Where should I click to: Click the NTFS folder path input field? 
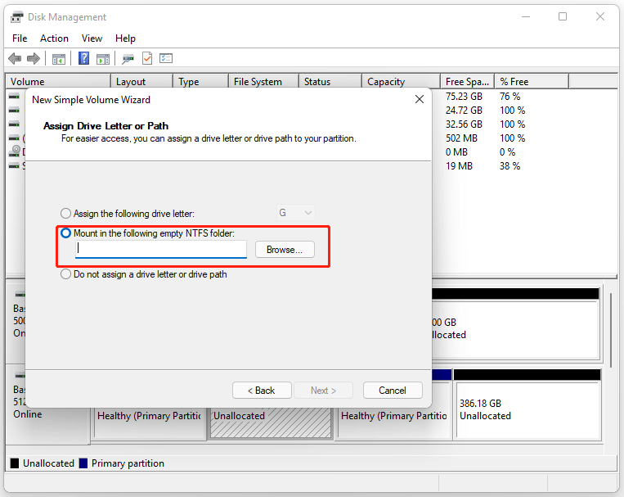click(x=161, y=249)
